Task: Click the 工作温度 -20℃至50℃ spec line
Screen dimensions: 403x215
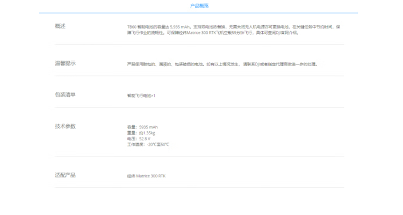Action: [148, 145]
